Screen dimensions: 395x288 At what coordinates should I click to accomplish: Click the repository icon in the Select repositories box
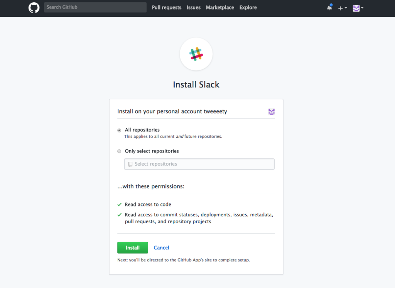pyautogui.click(x=130, y=164)
